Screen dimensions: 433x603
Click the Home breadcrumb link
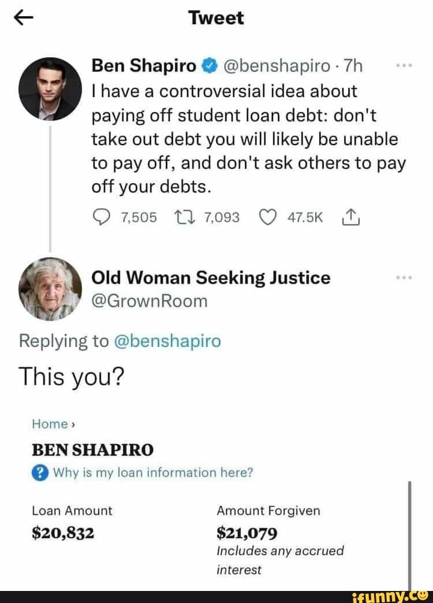[50, 424]
